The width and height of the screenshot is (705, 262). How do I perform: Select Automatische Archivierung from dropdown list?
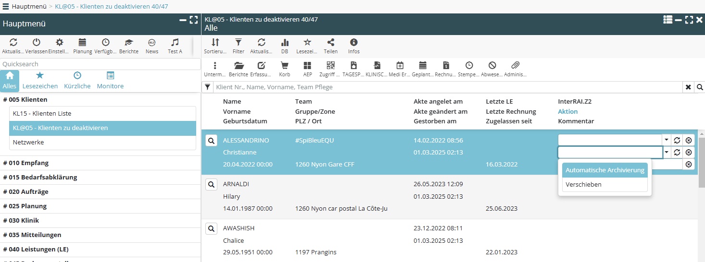click(x=604, y=170)
